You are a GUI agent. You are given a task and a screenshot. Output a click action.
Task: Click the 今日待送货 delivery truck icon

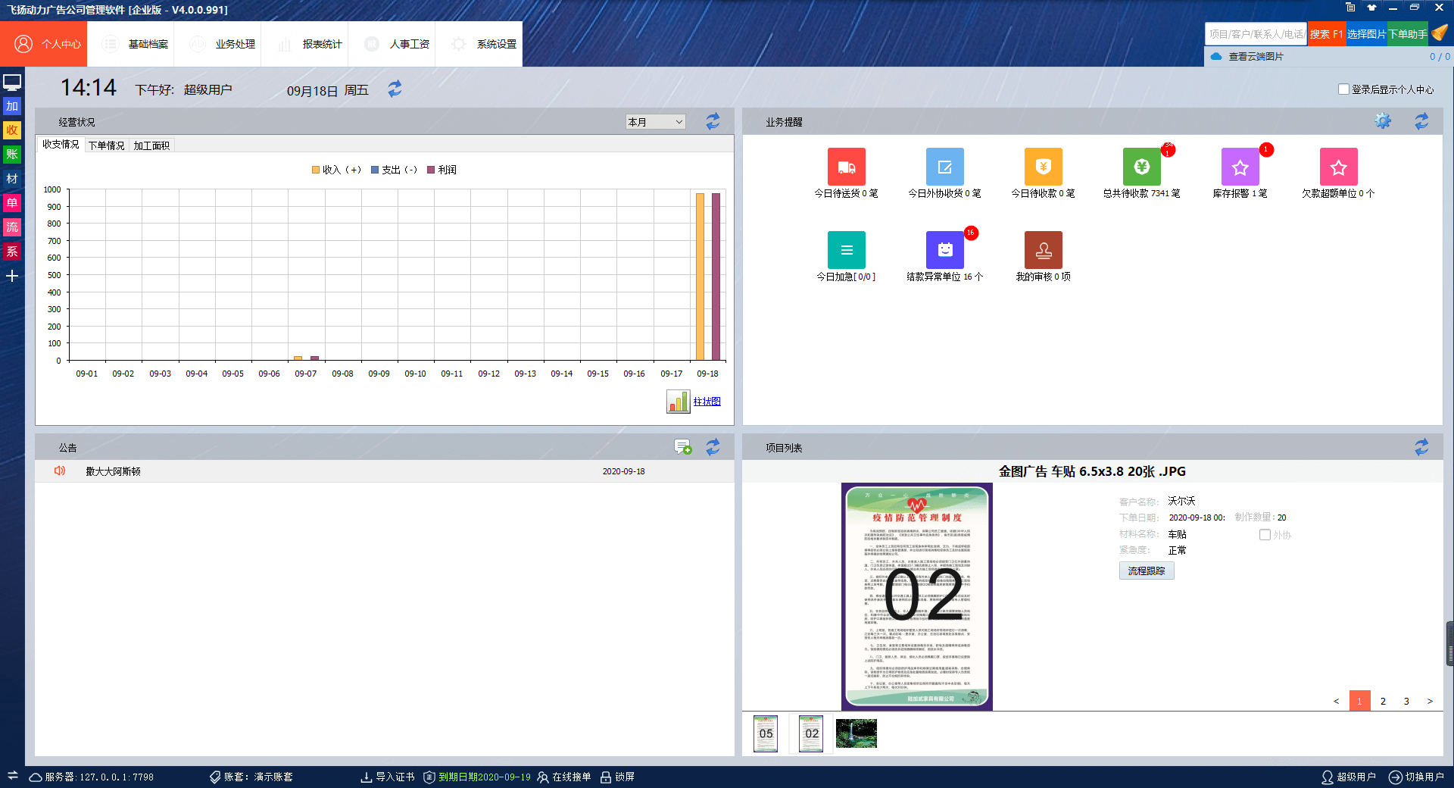click(x=846, y=167)
